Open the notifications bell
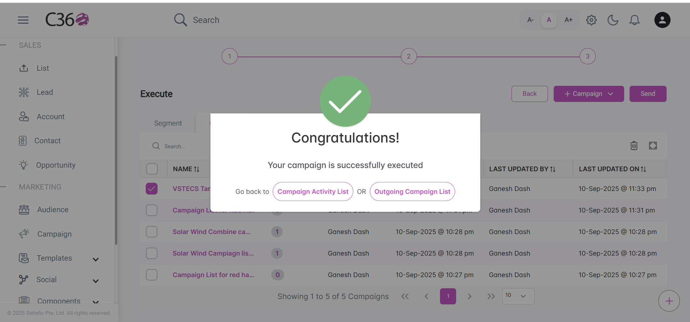Viewport: 690px width, 322px height. 635,20
